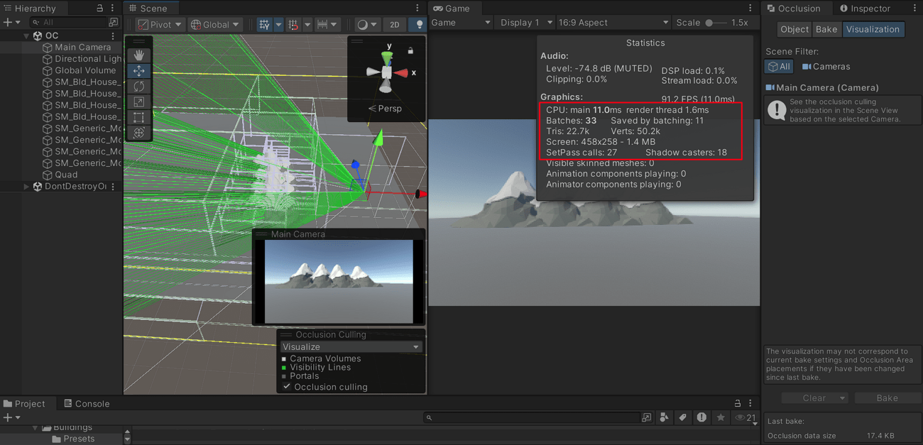Select the Scale tool

pyautogui.click(x=139, y=102)
